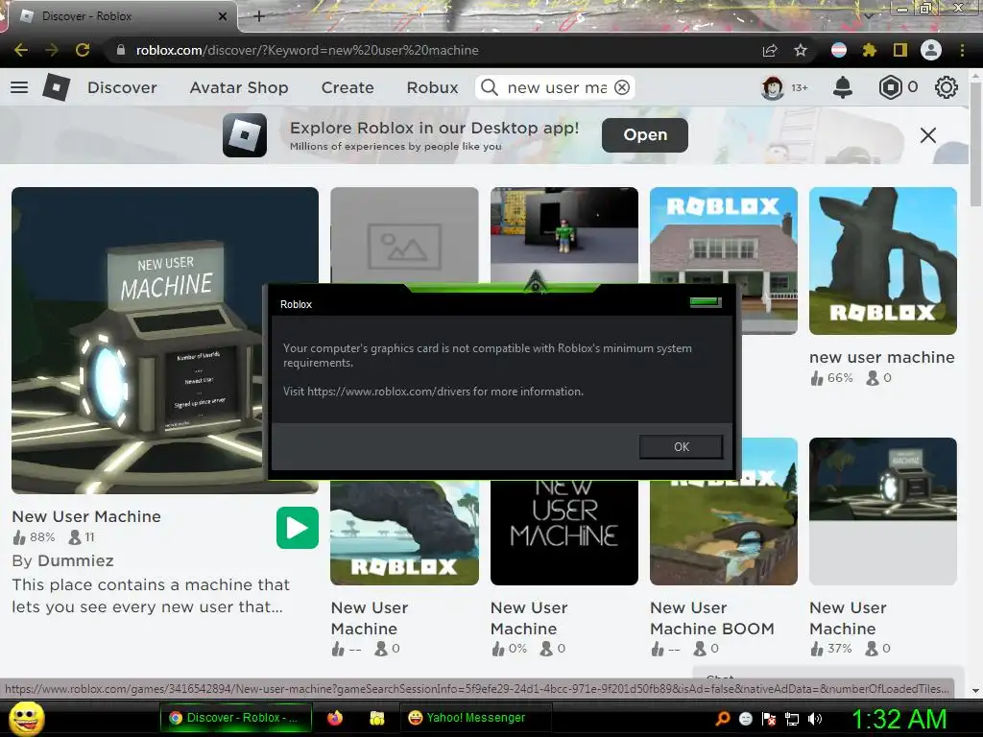Switch to Yahoo! Messenger taskbar item
The height and width of the screenshot is (737, 983).
pyautogui.click(x=475, y=718)
